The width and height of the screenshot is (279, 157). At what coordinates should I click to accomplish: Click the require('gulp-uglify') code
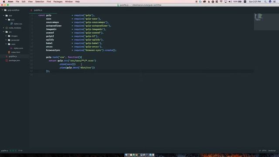coord(88,40)
